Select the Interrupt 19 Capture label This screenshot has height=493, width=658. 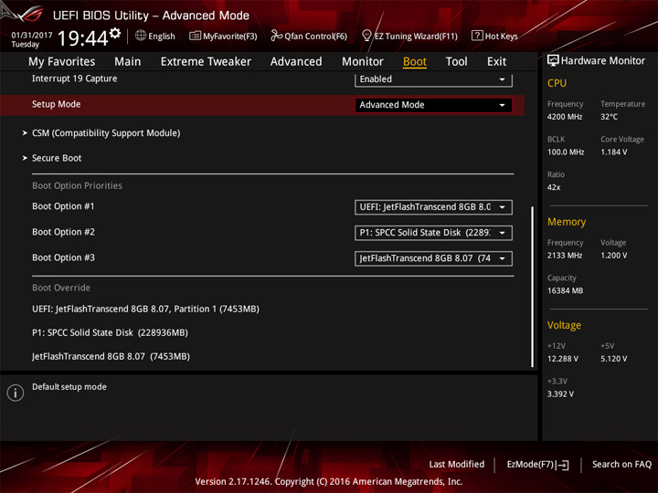pyautogui.click(x=75, y=79)
